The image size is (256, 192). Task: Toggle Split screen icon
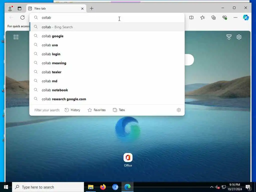191,17
